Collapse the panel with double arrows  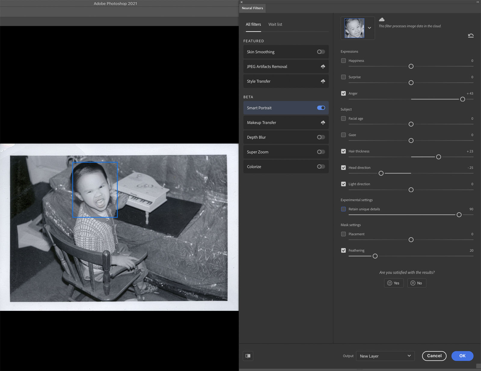[x=477, y=2]
